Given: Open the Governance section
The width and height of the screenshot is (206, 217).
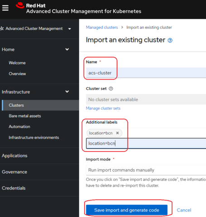Looking at the screenshot, I should click(14, 172).
